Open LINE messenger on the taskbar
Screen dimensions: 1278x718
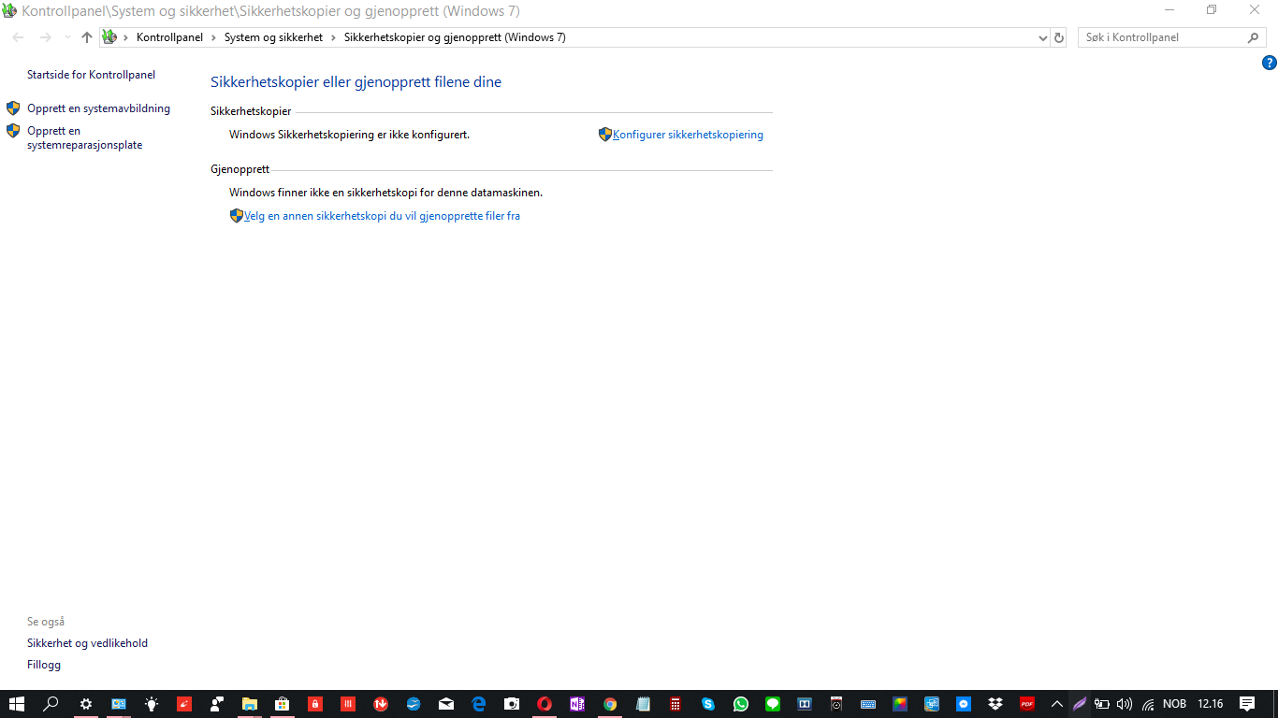[x=773, y=704]
